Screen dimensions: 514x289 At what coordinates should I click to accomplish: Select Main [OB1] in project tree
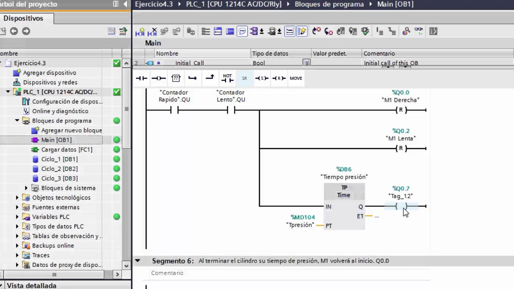56,140
